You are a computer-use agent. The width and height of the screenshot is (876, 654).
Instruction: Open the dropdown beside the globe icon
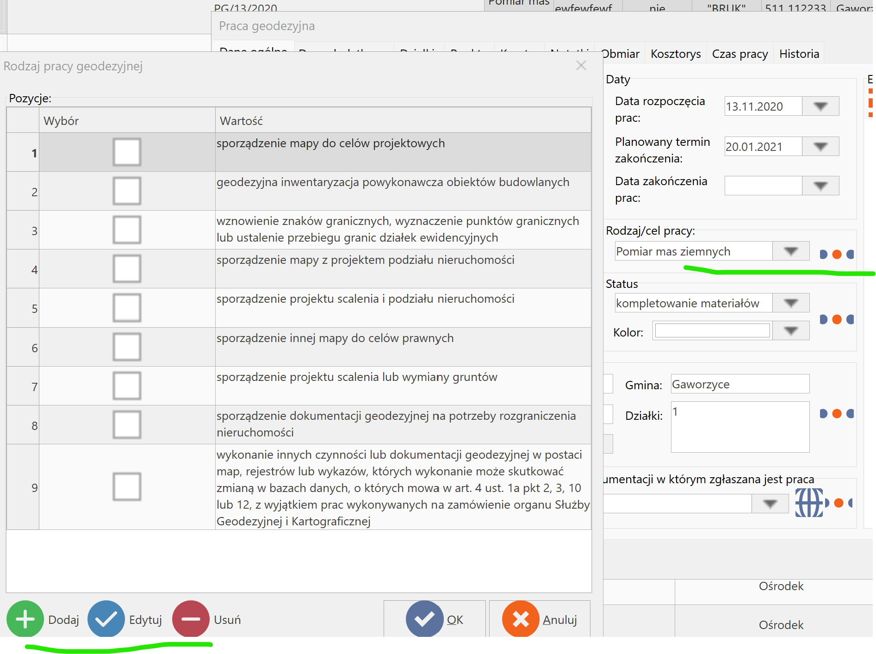770,504
